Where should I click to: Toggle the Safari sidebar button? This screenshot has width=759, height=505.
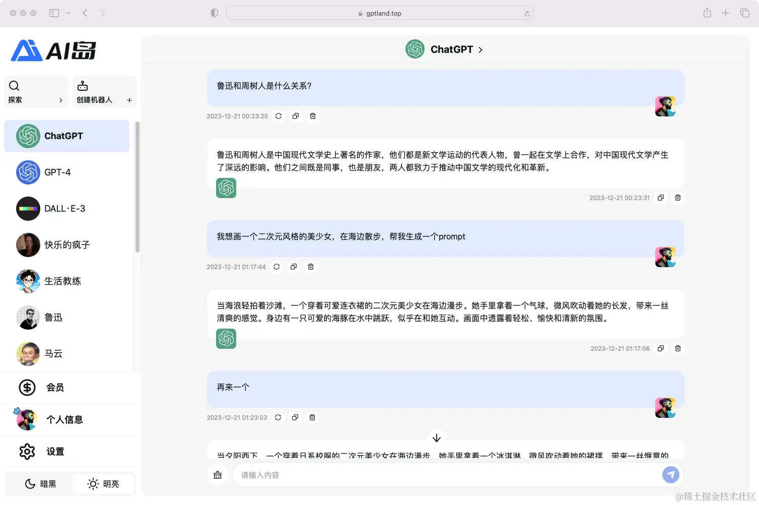click(x=54, y=13)
